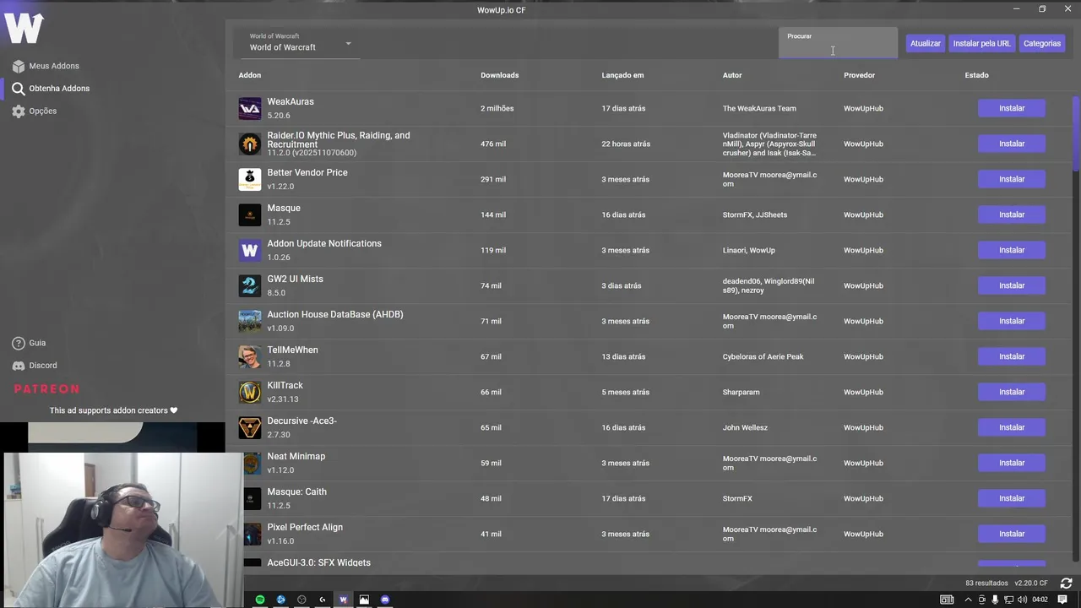
Task: Install Decursive -Ace3- addon
Action: click(1012, 427)
